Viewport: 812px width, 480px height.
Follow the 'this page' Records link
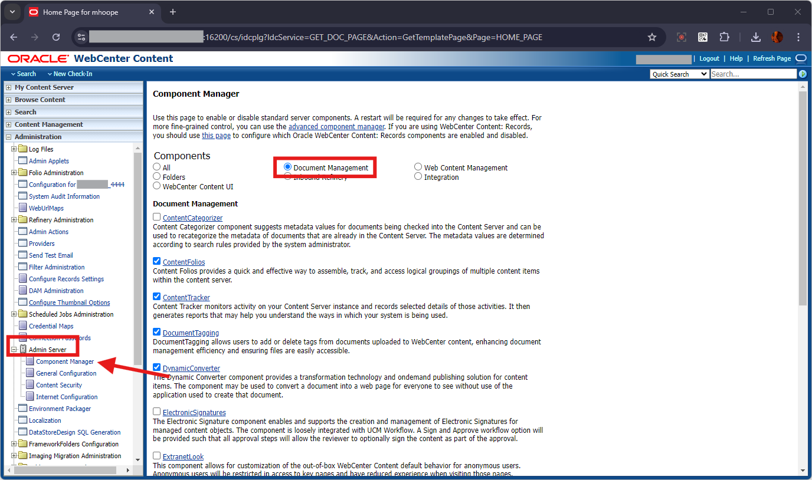click(x=216, y=136)
